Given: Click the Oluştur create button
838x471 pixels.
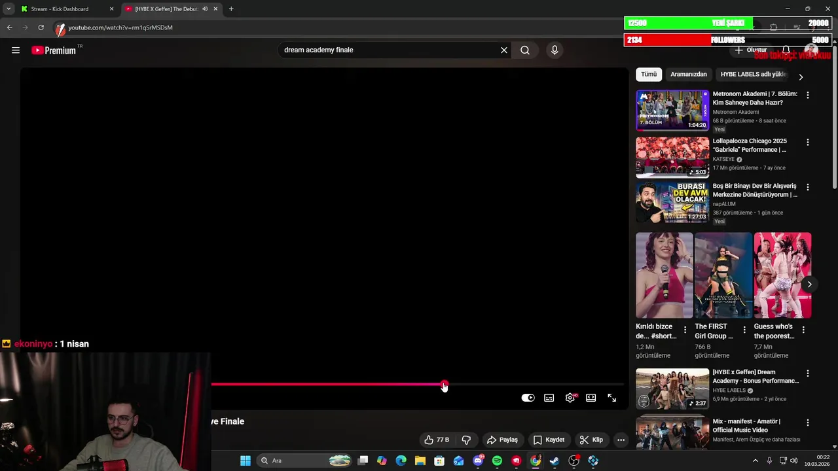Looking at the screenshot, I should 751,50.
